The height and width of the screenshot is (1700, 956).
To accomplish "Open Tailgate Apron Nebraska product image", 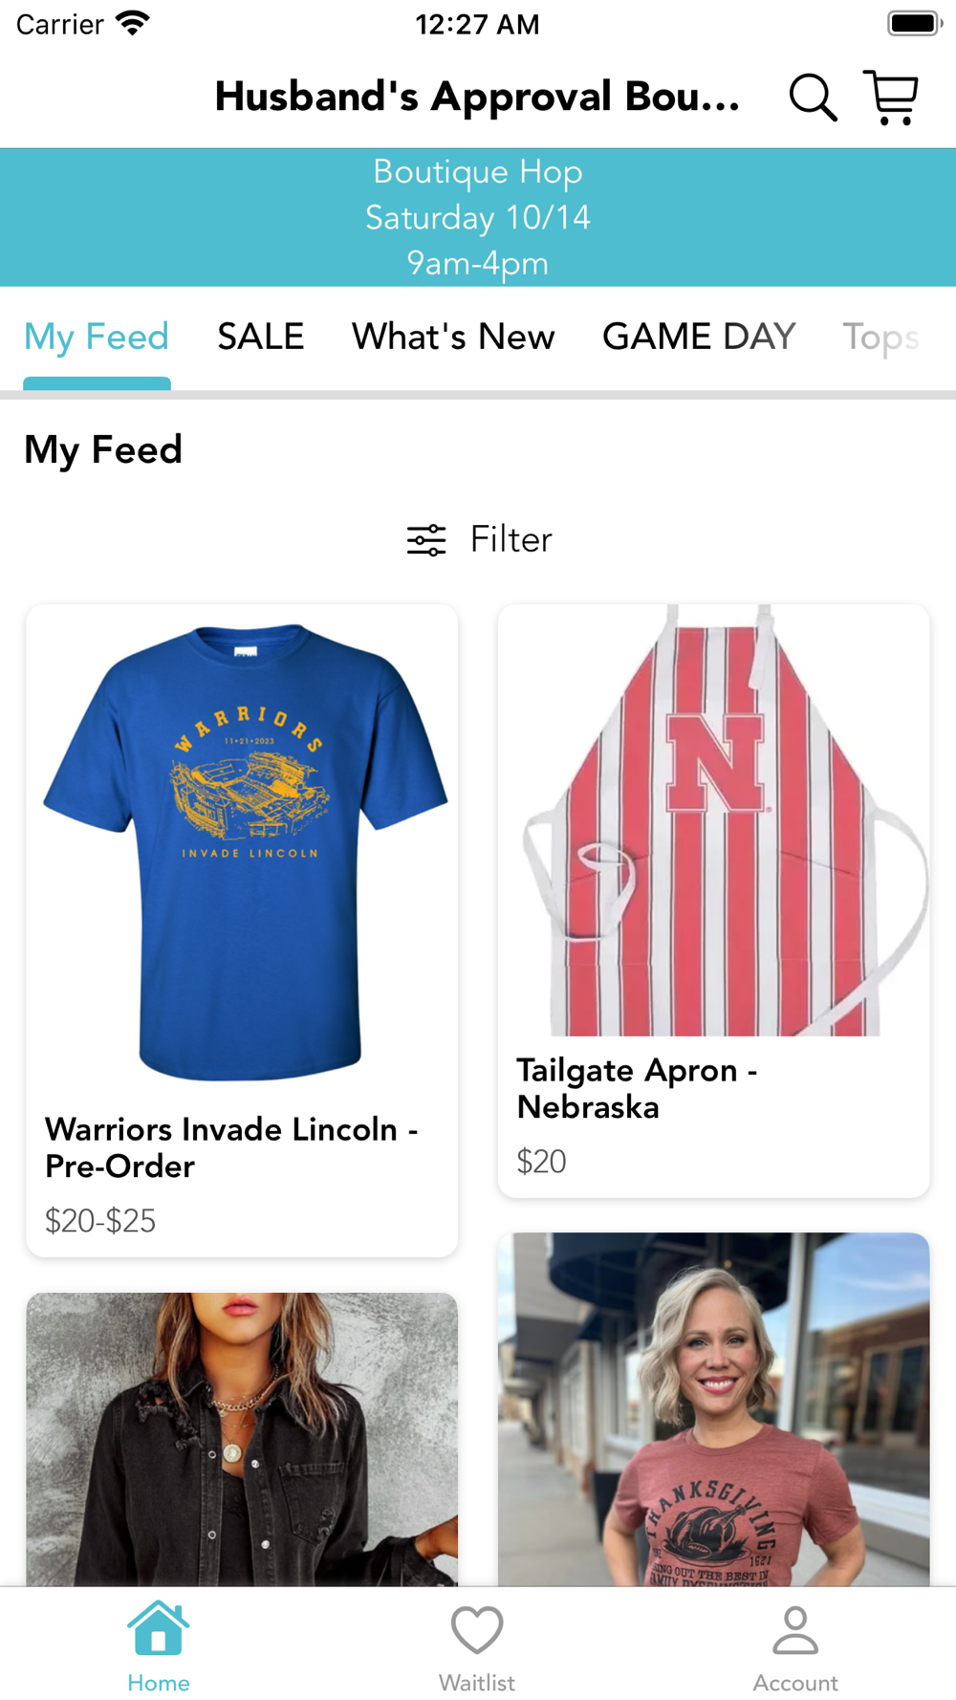I will pos(714,820).
